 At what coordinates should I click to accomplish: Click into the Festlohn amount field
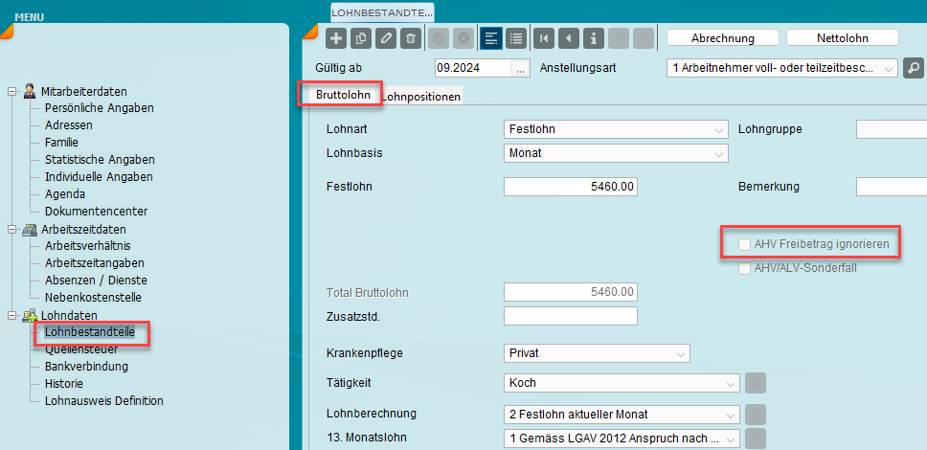tap(570, 187)
